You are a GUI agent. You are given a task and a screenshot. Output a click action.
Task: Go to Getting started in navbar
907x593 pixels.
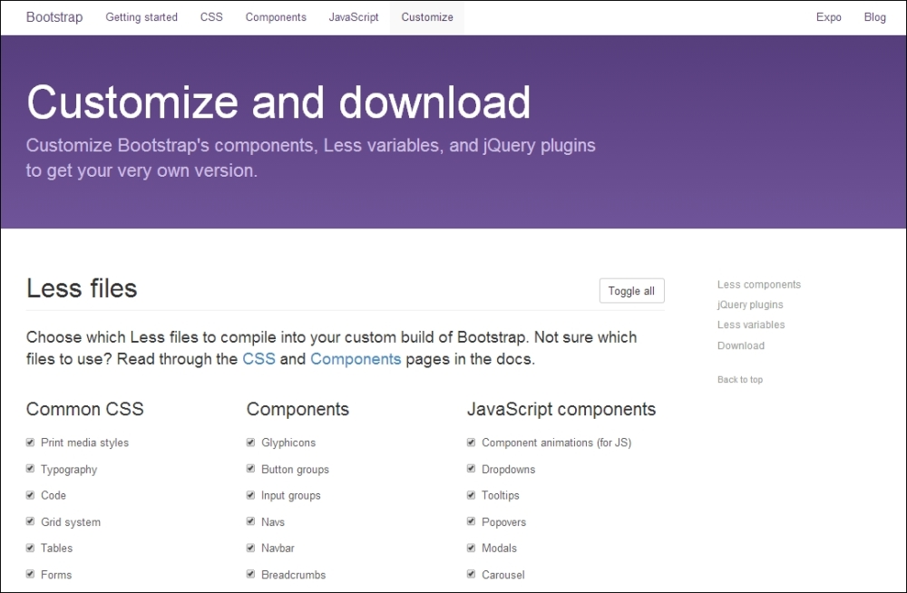click(141, 17)
